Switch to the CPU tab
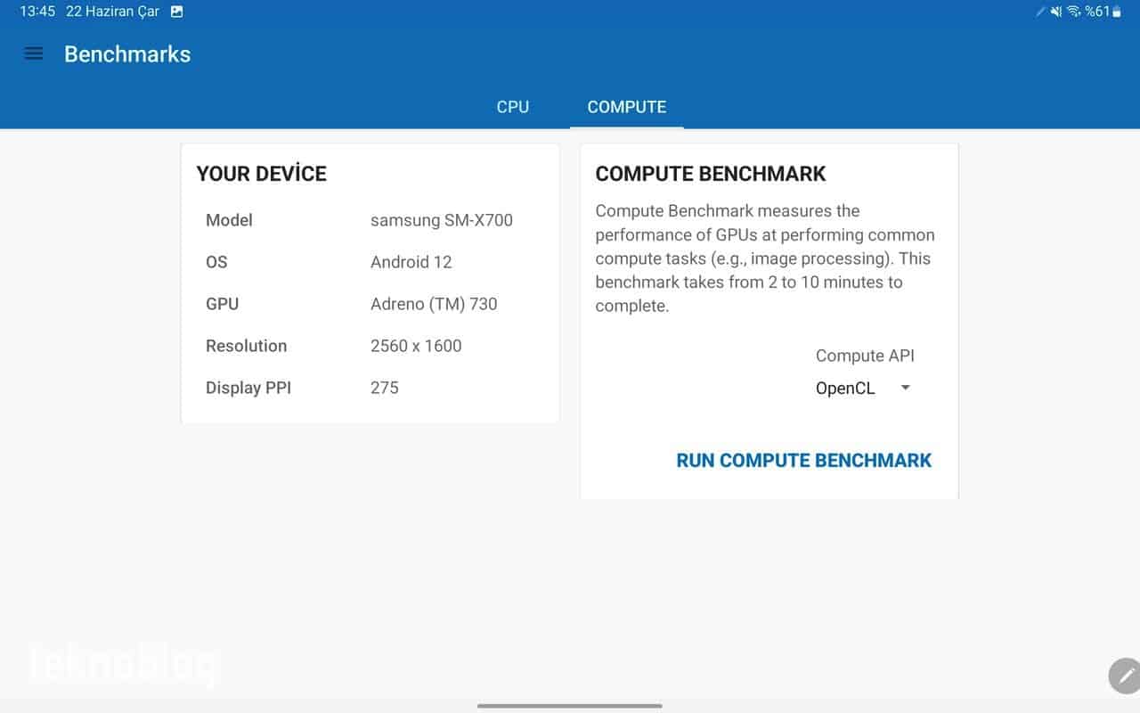 513,107
